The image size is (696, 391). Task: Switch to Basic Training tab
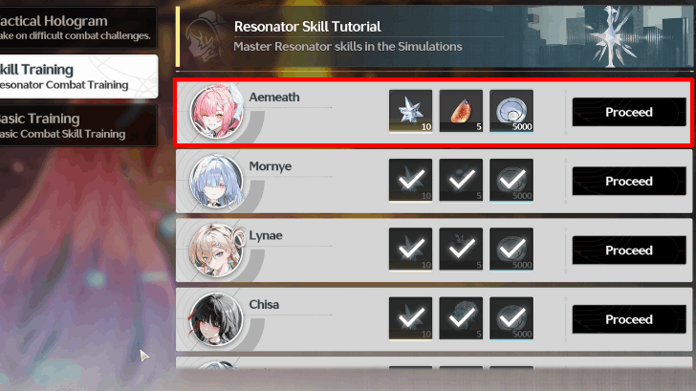[x=78, y=125]
